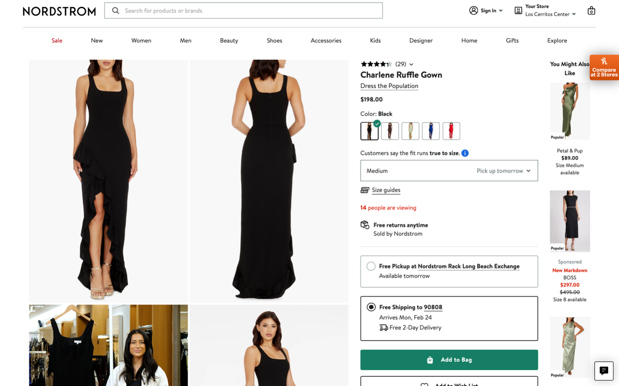Click the Size guides ruler icon

365,190
